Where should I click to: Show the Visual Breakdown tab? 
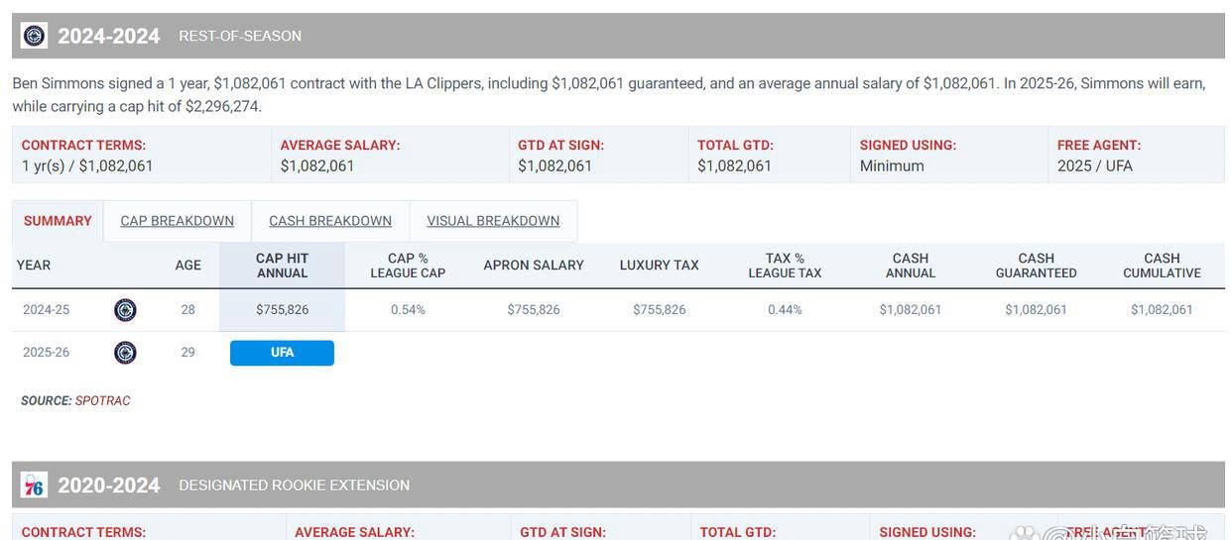[493, 221]
